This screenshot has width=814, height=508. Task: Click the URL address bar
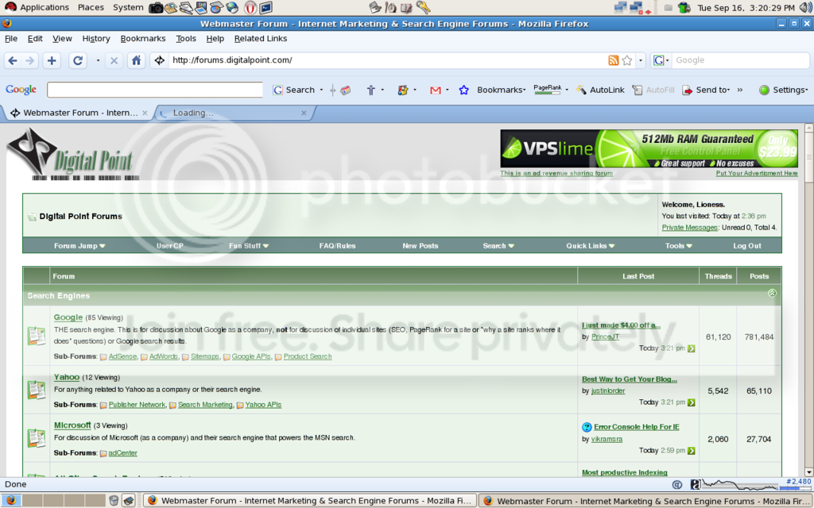(x=387, y=60)
